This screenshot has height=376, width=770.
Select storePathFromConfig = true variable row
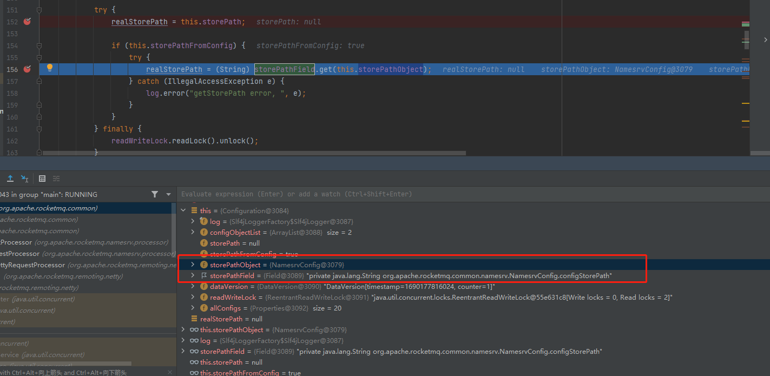473,254
